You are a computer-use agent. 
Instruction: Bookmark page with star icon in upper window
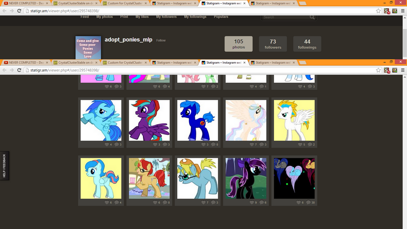378,11
